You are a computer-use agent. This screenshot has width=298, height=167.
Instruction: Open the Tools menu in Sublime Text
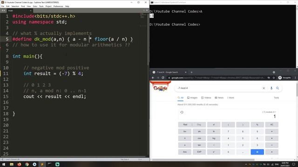tap(41, 6)
